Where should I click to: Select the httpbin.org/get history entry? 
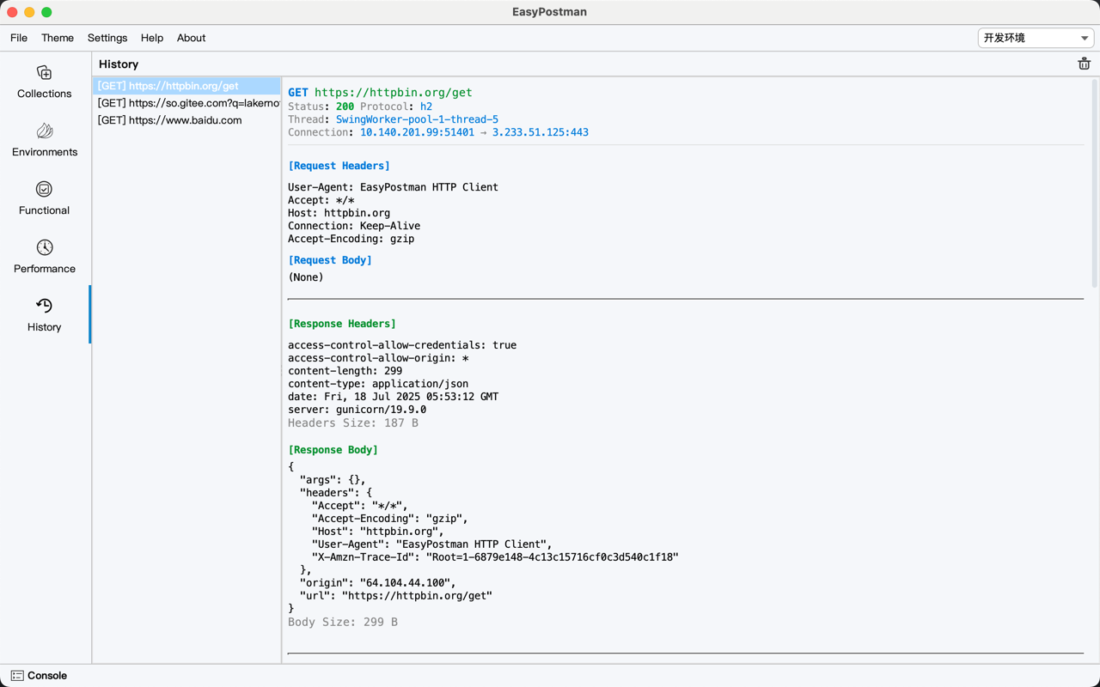(186, 86)
